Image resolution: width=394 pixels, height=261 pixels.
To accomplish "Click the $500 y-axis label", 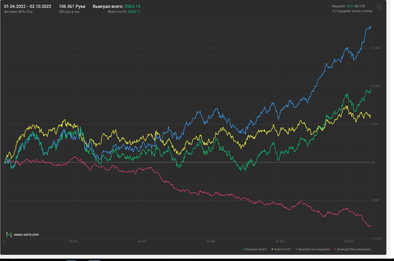I will point(375,124).
